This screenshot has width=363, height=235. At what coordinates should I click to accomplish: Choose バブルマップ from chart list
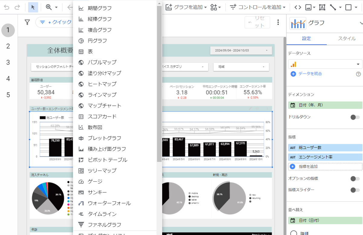coord(115,62)
